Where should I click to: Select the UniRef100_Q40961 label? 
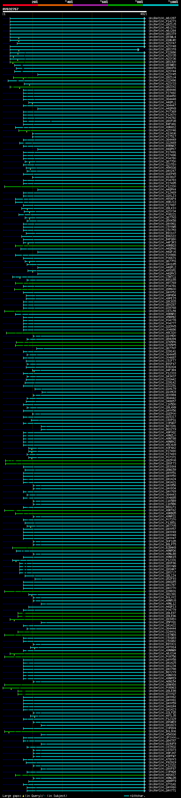pyautogui.click(x=162, y=224)
